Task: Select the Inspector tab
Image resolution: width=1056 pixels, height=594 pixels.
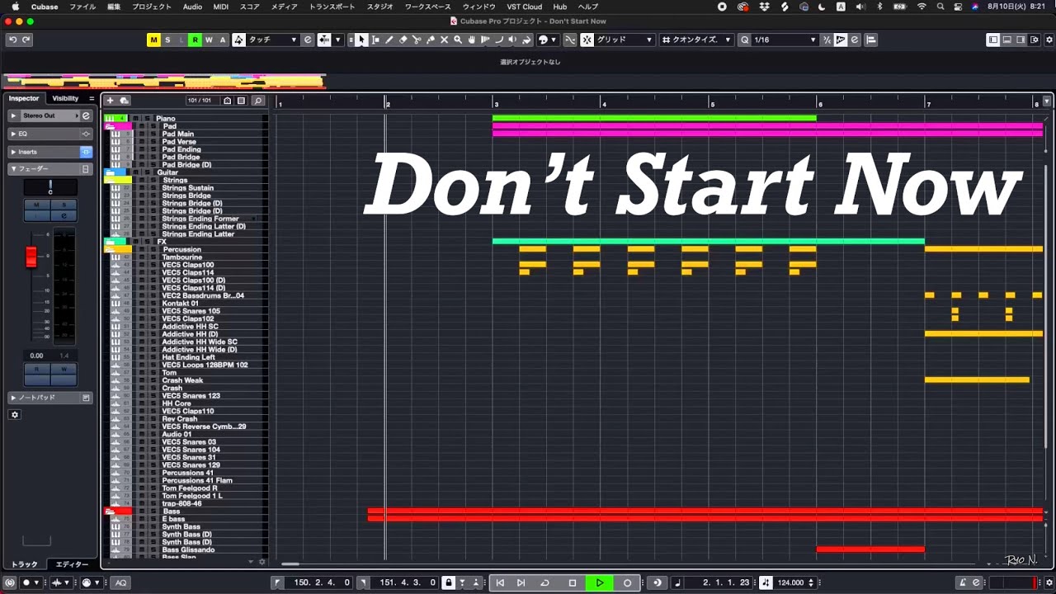Action: point(24,98)
